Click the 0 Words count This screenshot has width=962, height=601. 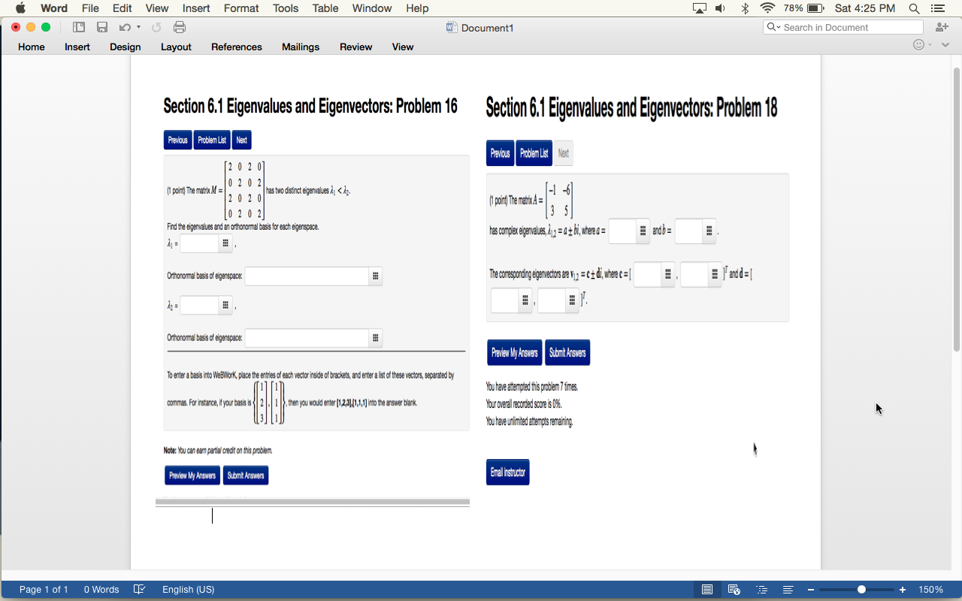tap(101, 590)
